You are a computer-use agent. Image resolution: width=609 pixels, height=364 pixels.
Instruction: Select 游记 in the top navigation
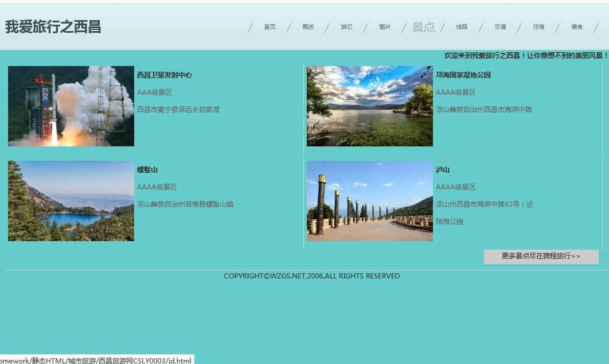point(346,27)
